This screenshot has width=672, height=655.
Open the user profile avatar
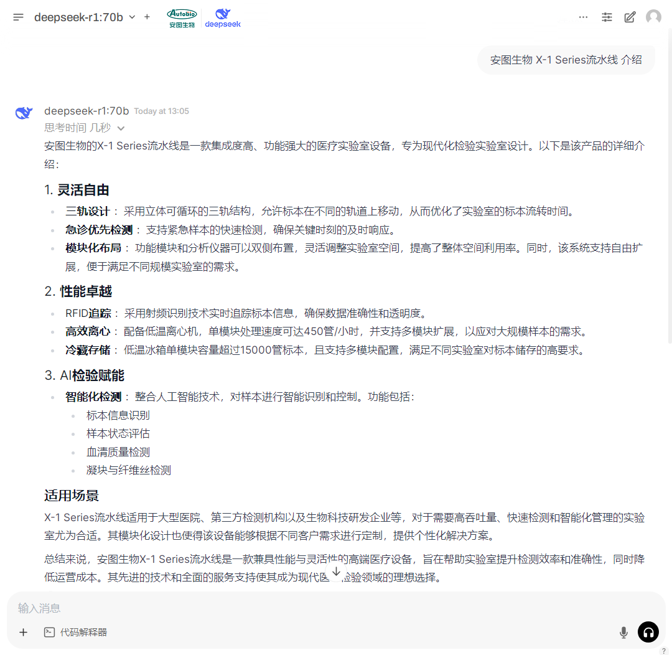653,17
